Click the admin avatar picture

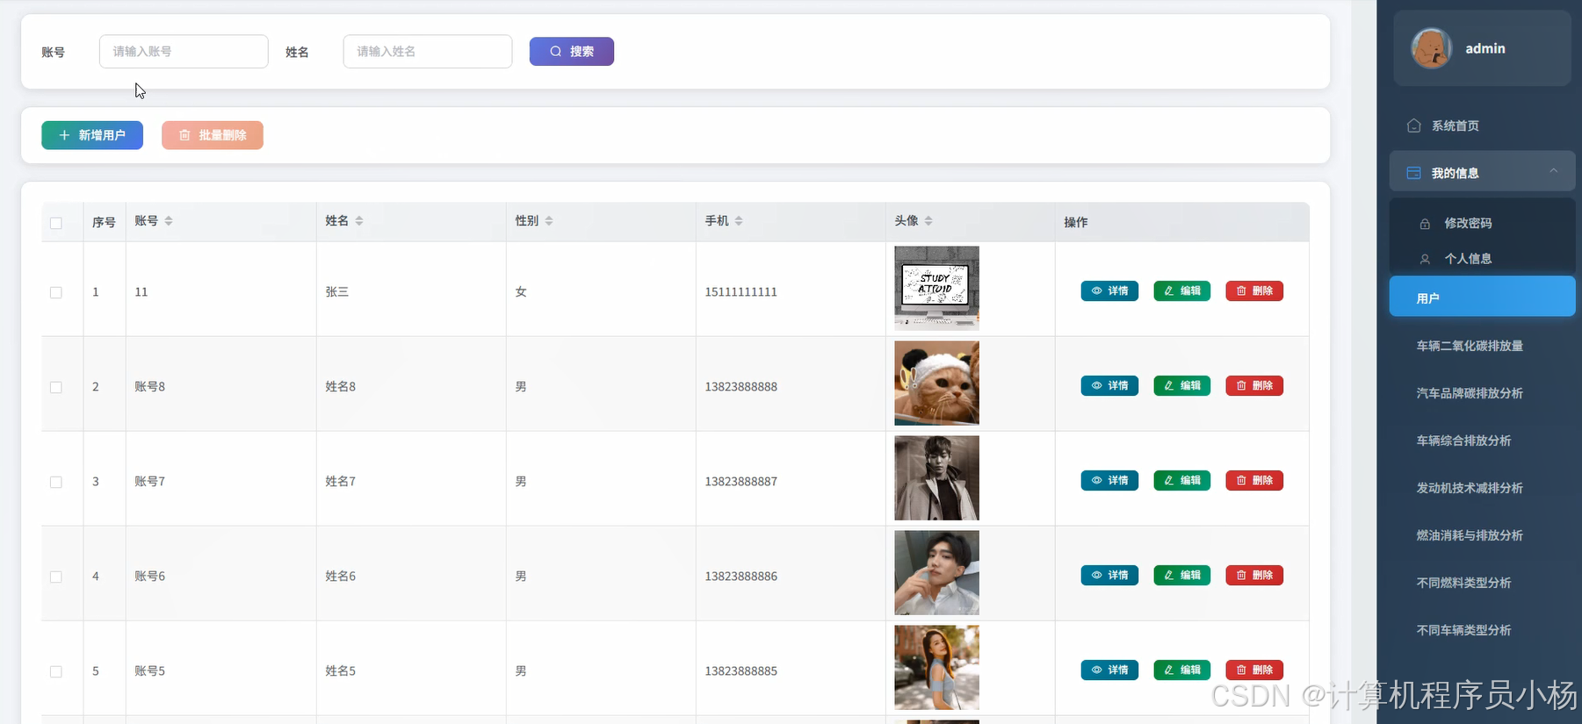(1431, 48)
